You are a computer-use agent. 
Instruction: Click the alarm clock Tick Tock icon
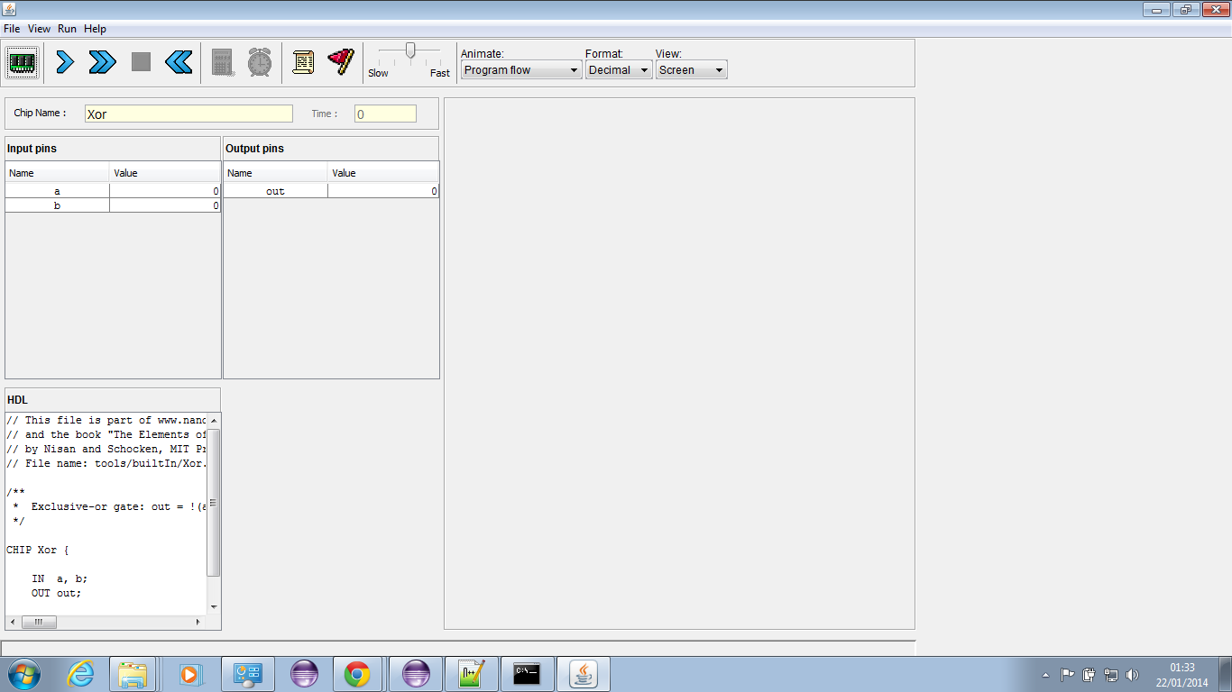click(x=260, y=62)
